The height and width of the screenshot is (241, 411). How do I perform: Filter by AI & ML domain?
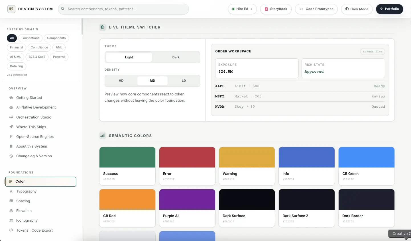(x=15, y=57)
